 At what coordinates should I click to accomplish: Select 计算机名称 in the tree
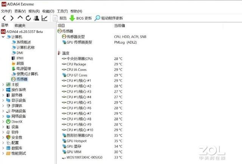click(23, 47)
